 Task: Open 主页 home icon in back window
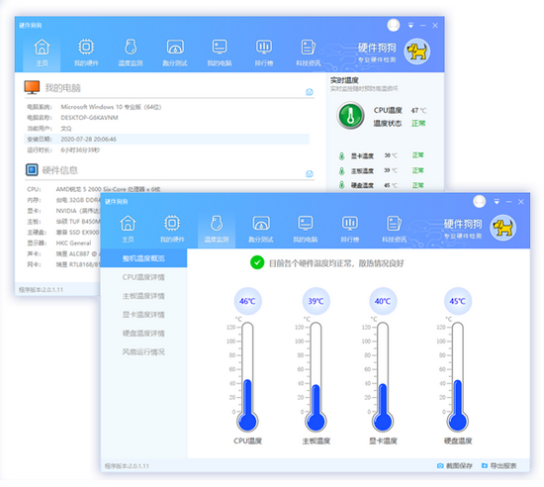coord(42,52)
